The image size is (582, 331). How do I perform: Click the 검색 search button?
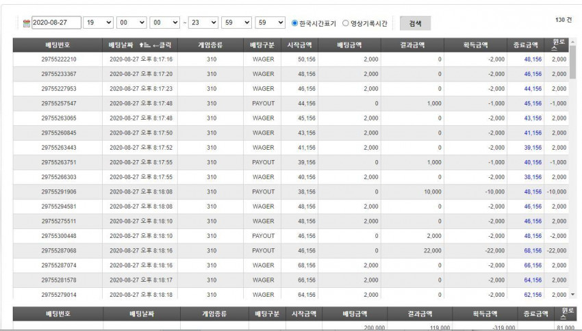pos(416,23)
